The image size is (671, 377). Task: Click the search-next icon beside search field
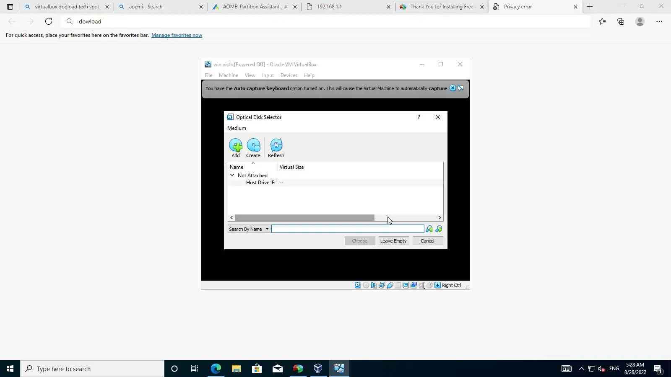[x=429, y=229]
